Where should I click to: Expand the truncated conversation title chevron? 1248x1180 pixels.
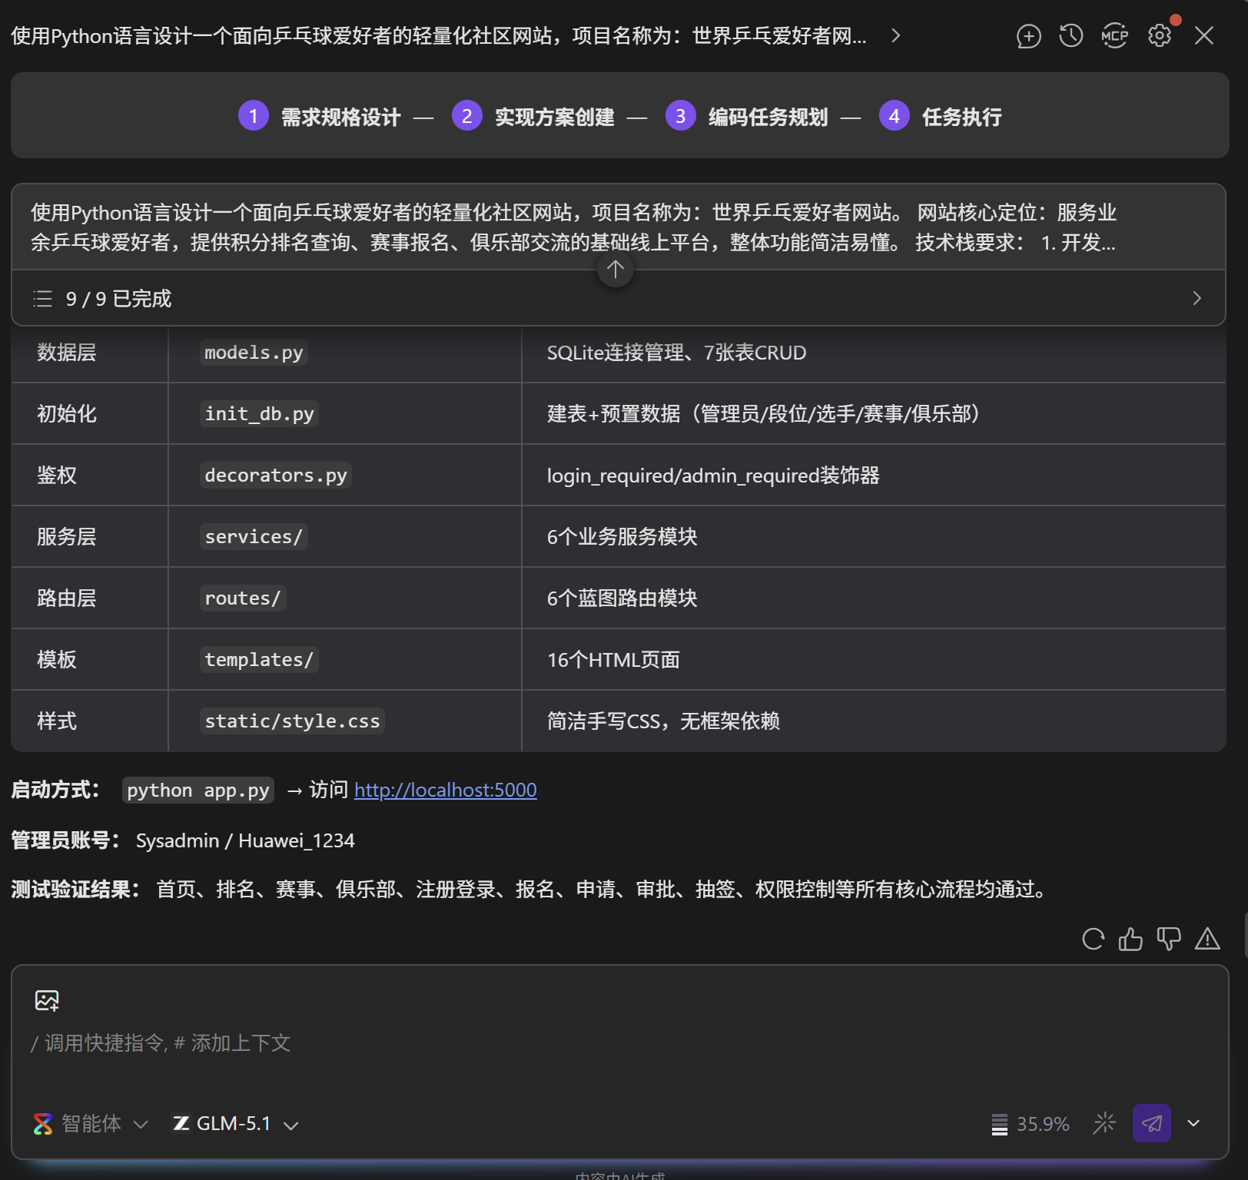pos(895,36)
